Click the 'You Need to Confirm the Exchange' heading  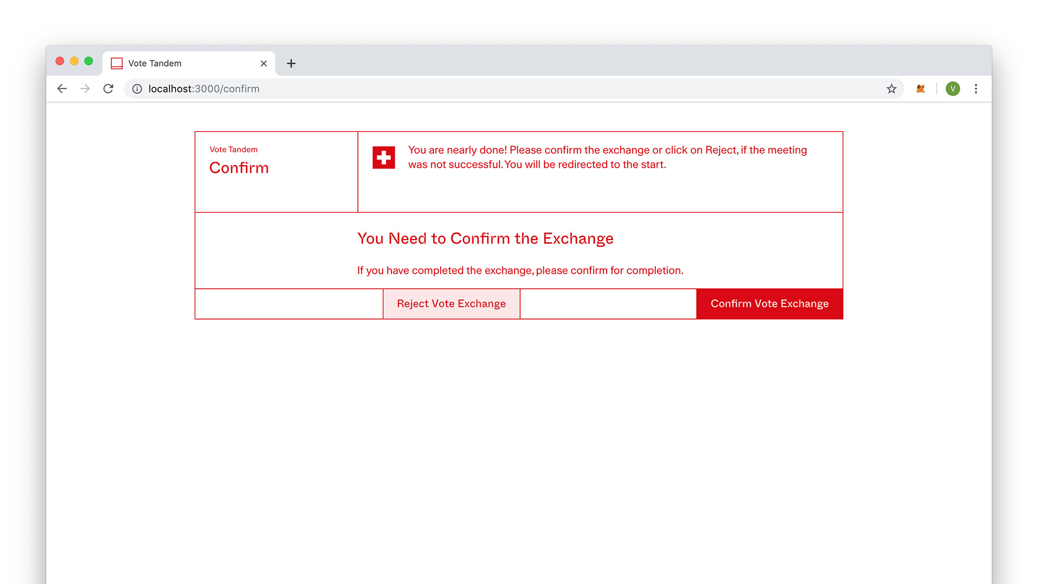click(x=485, y=238)
